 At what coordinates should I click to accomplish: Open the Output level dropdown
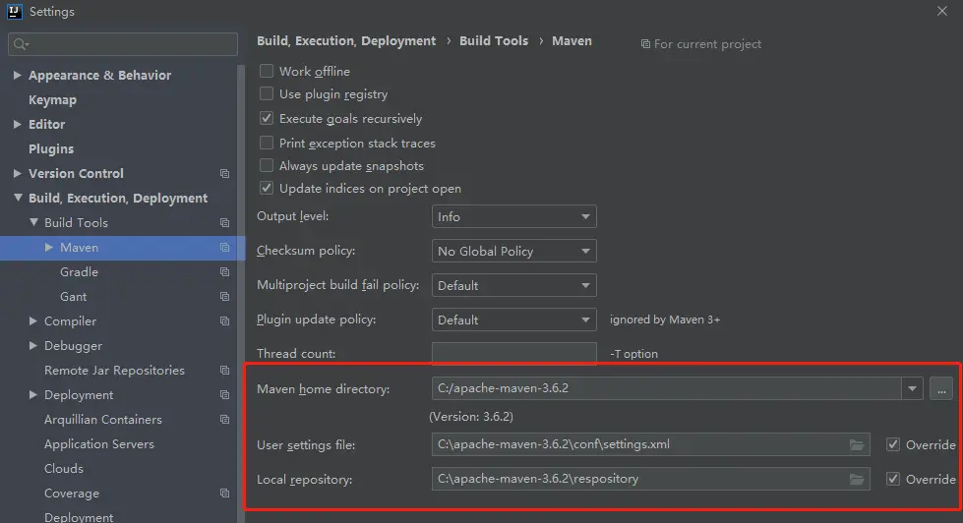tap(513, 216)
